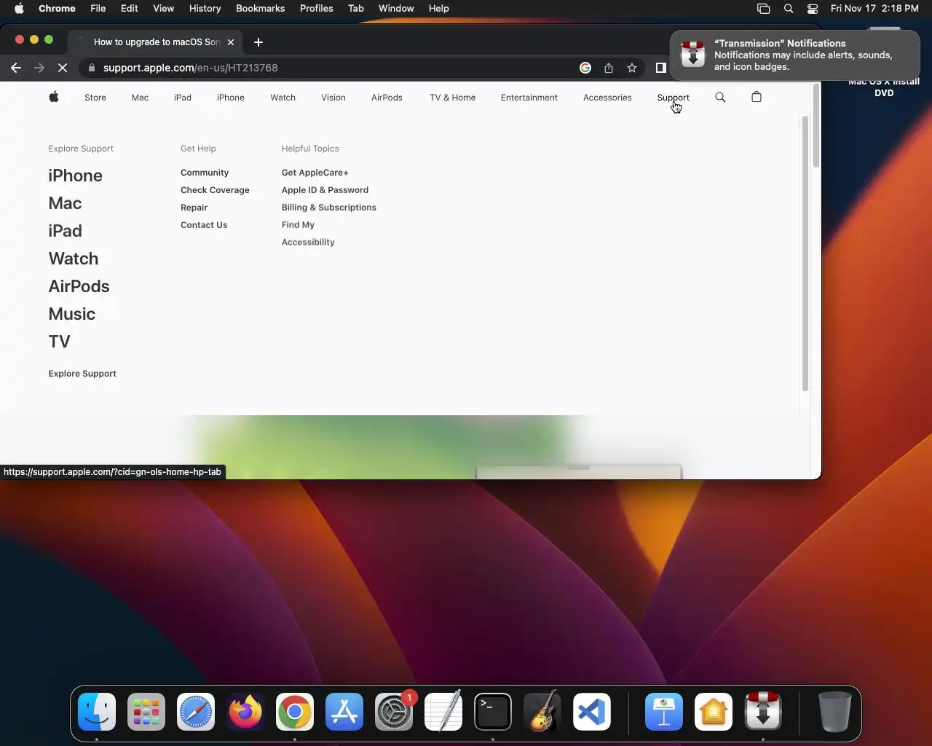The width and height of the screenshot is (932, 746).
Task: Open Chrome Bookmarks menu in menu bar
Action: click(260, 9)
